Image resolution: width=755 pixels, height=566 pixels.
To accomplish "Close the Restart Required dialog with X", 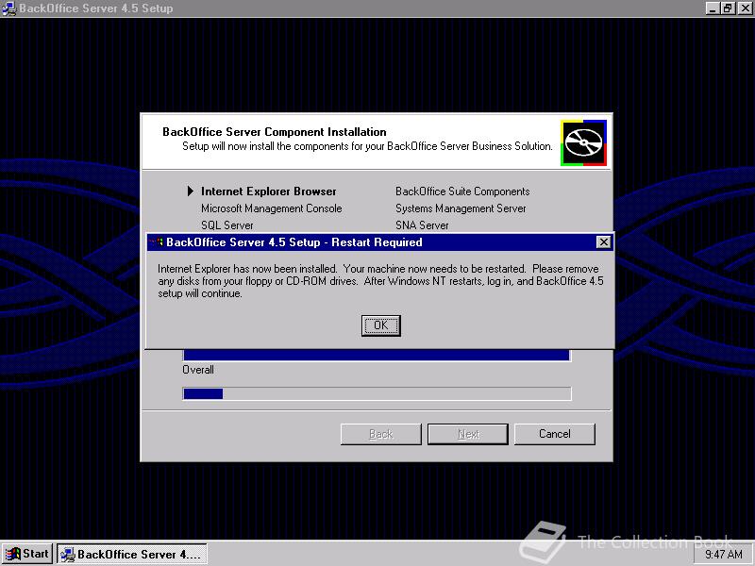I will click(603, 242).
